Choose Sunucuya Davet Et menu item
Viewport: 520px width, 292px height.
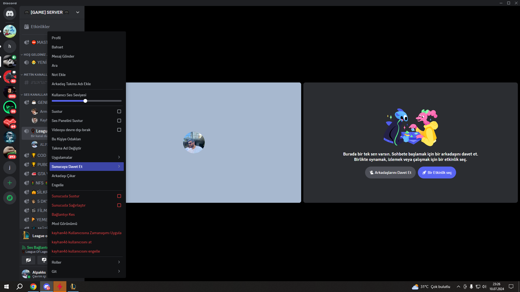pyautogui.click(x=86, y=167)
